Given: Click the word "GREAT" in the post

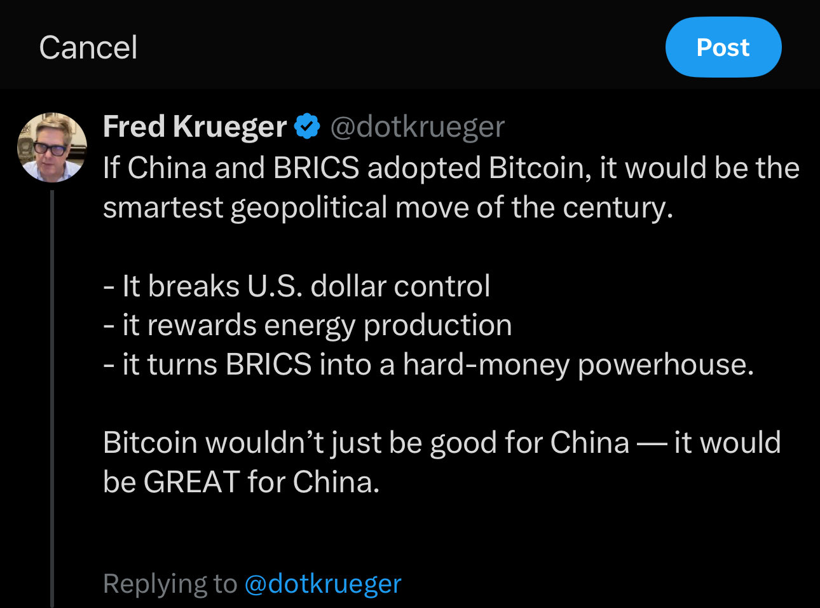Looking at the screenshot, I should [x=191, y=482].
